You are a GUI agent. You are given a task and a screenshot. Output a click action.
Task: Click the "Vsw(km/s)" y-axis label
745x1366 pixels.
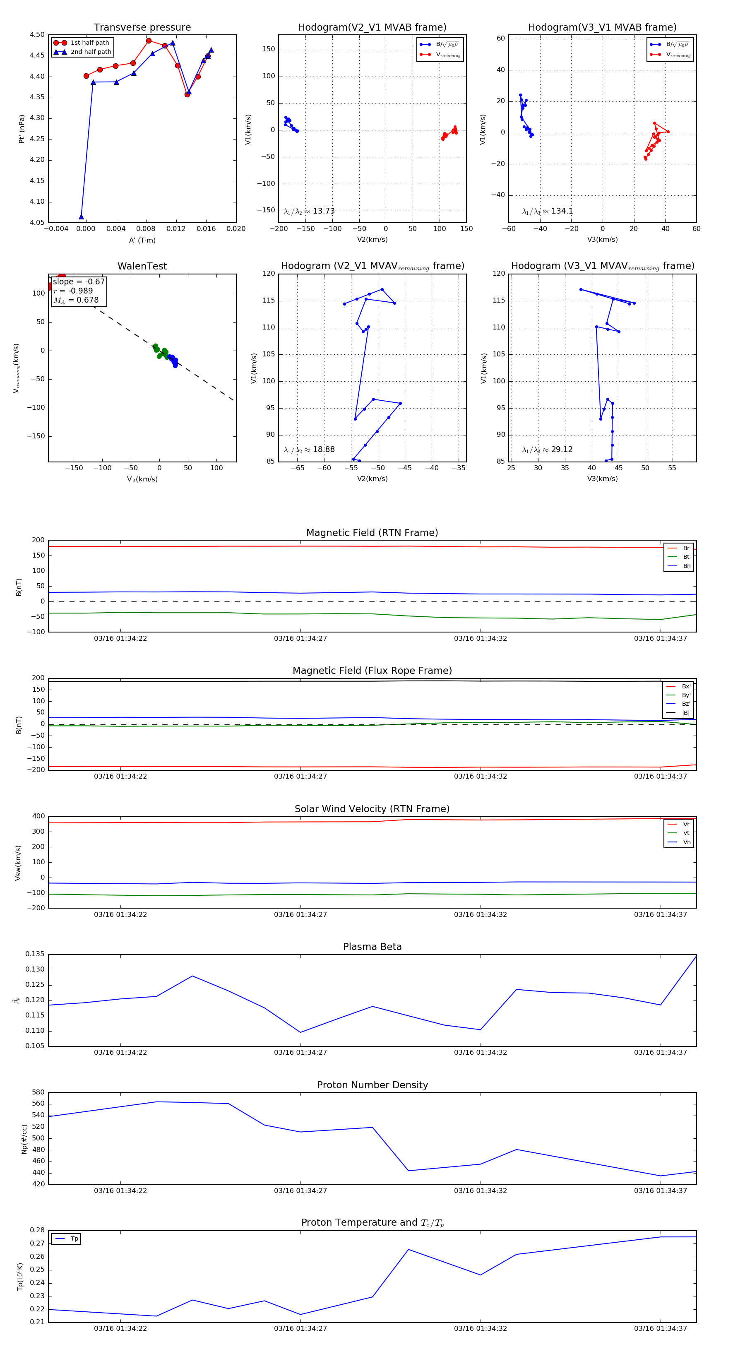coord(18,863)
